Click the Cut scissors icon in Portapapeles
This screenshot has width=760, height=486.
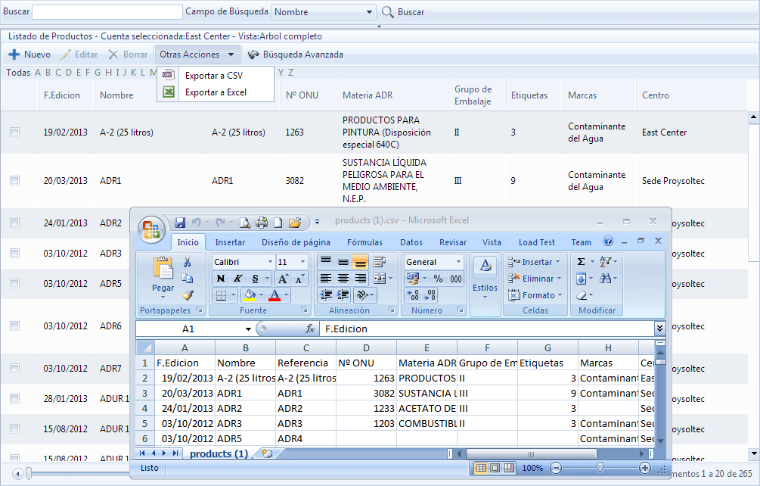pos(187,262)
